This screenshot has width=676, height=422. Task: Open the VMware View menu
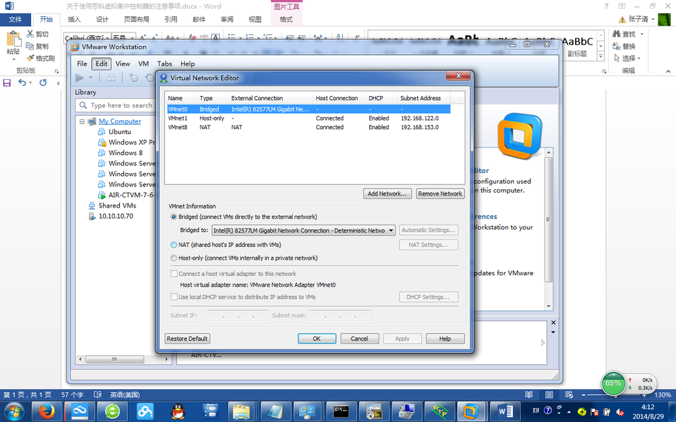(123, 64)
